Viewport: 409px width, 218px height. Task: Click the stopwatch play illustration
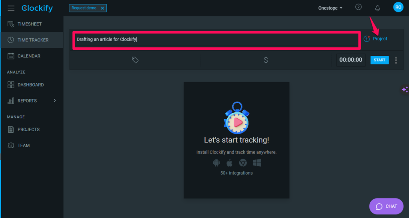[236, 118]
